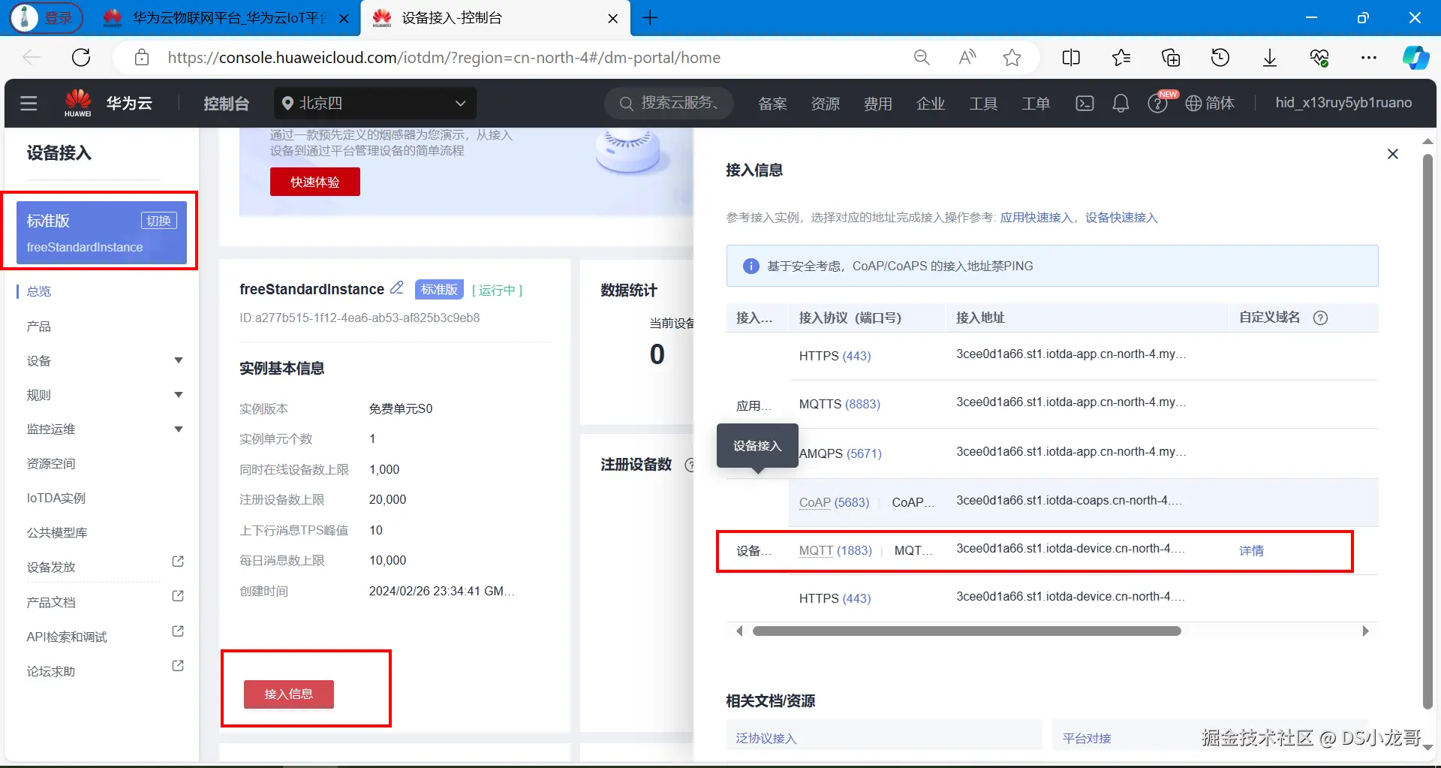Open the favorites list
The height and width of the screenshot is (768, 1441).
click(x=1121, y=57)
